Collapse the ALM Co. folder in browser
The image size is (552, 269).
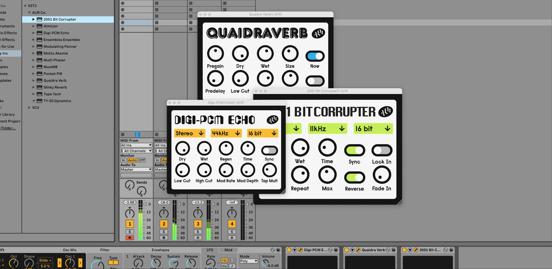click(x=30, y=13)
